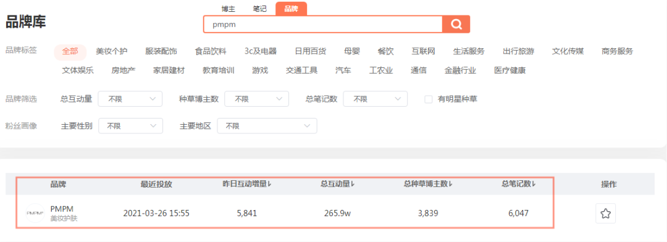The width and height of the screenshot is (667, 242).
Task: Click the 6,047 notes count
Action: coord(518,213)
